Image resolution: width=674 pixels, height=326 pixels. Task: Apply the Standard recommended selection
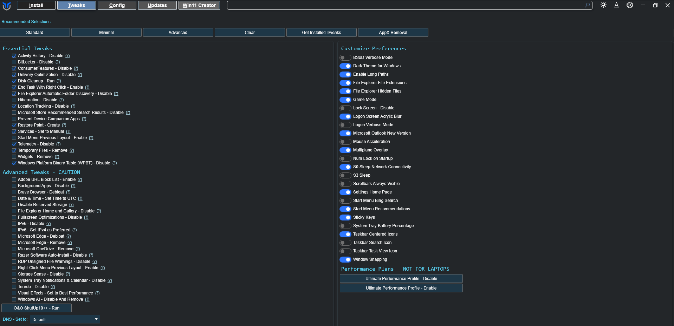[x=35, y=33]
